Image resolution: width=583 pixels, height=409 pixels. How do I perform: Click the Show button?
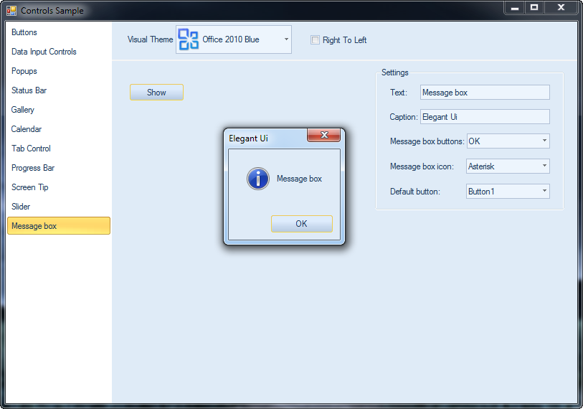[156, 93]
